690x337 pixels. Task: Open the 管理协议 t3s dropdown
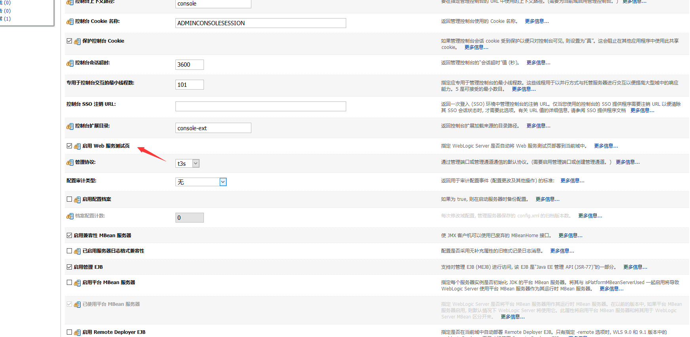click(187, 163)
